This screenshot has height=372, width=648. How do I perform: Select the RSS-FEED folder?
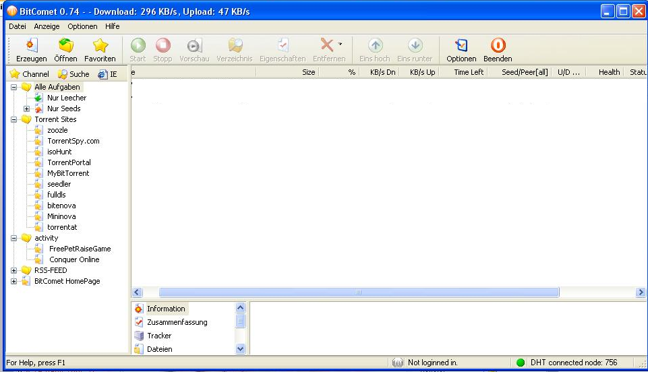point(51,270)
